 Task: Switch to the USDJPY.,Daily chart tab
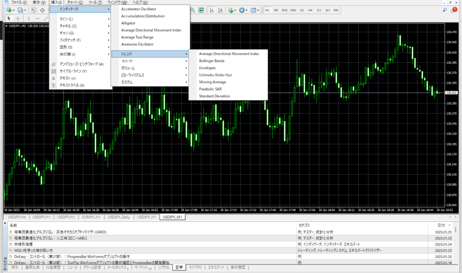(x=119, y=217)
